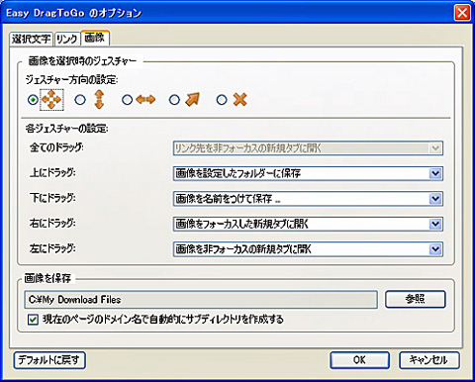Click the デフォルトに戻す button

pyautogui.click(x=49, y=360)
